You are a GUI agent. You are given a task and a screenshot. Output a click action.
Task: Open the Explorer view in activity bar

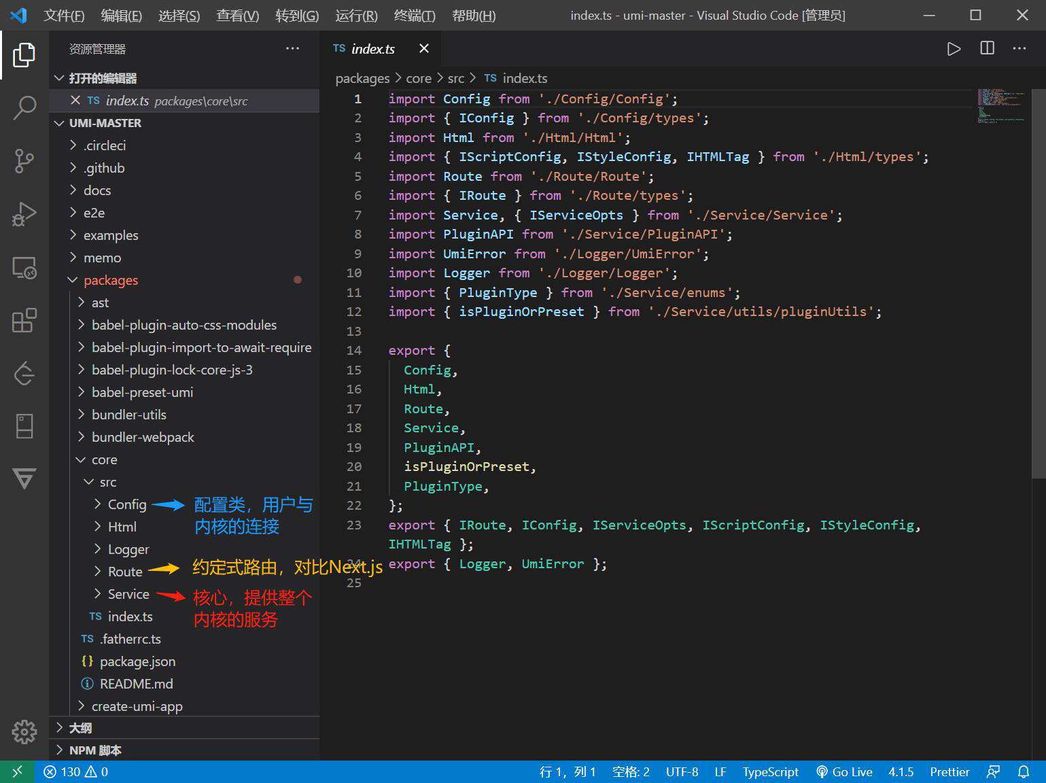point(24,55)
